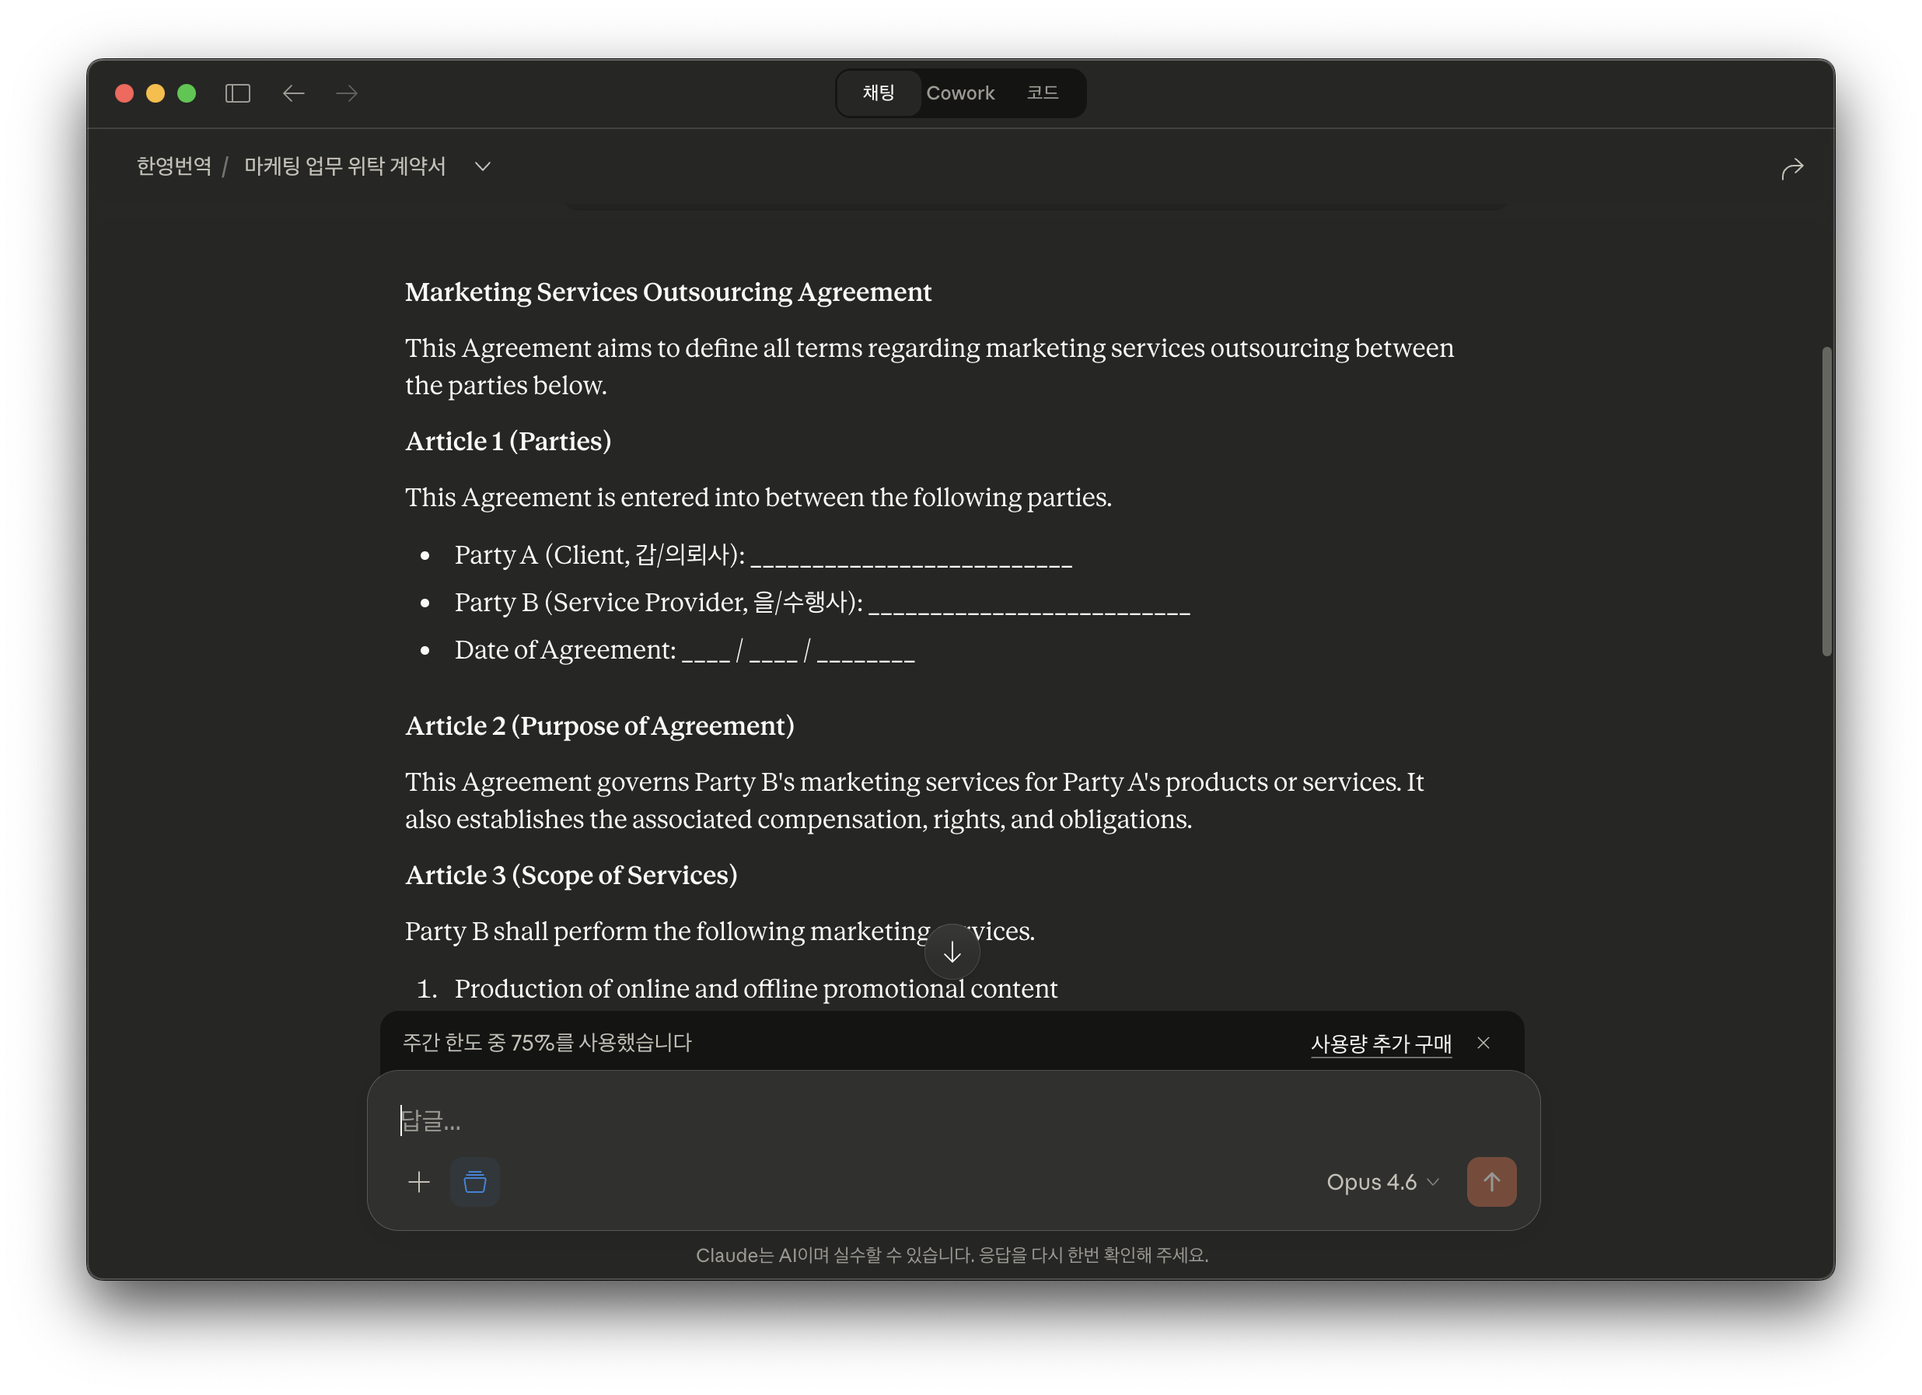Click the vertical conversation scrollbar
This screenshot has width=1922, height=1395.
pyautogui.click(x=1826, y=500)
